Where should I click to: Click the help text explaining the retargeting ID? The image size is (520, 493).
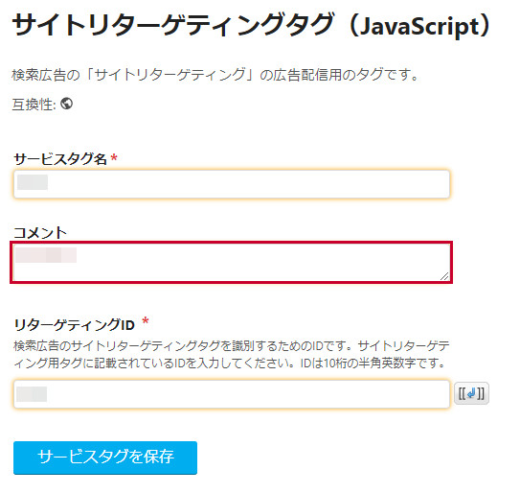point(232,355)
